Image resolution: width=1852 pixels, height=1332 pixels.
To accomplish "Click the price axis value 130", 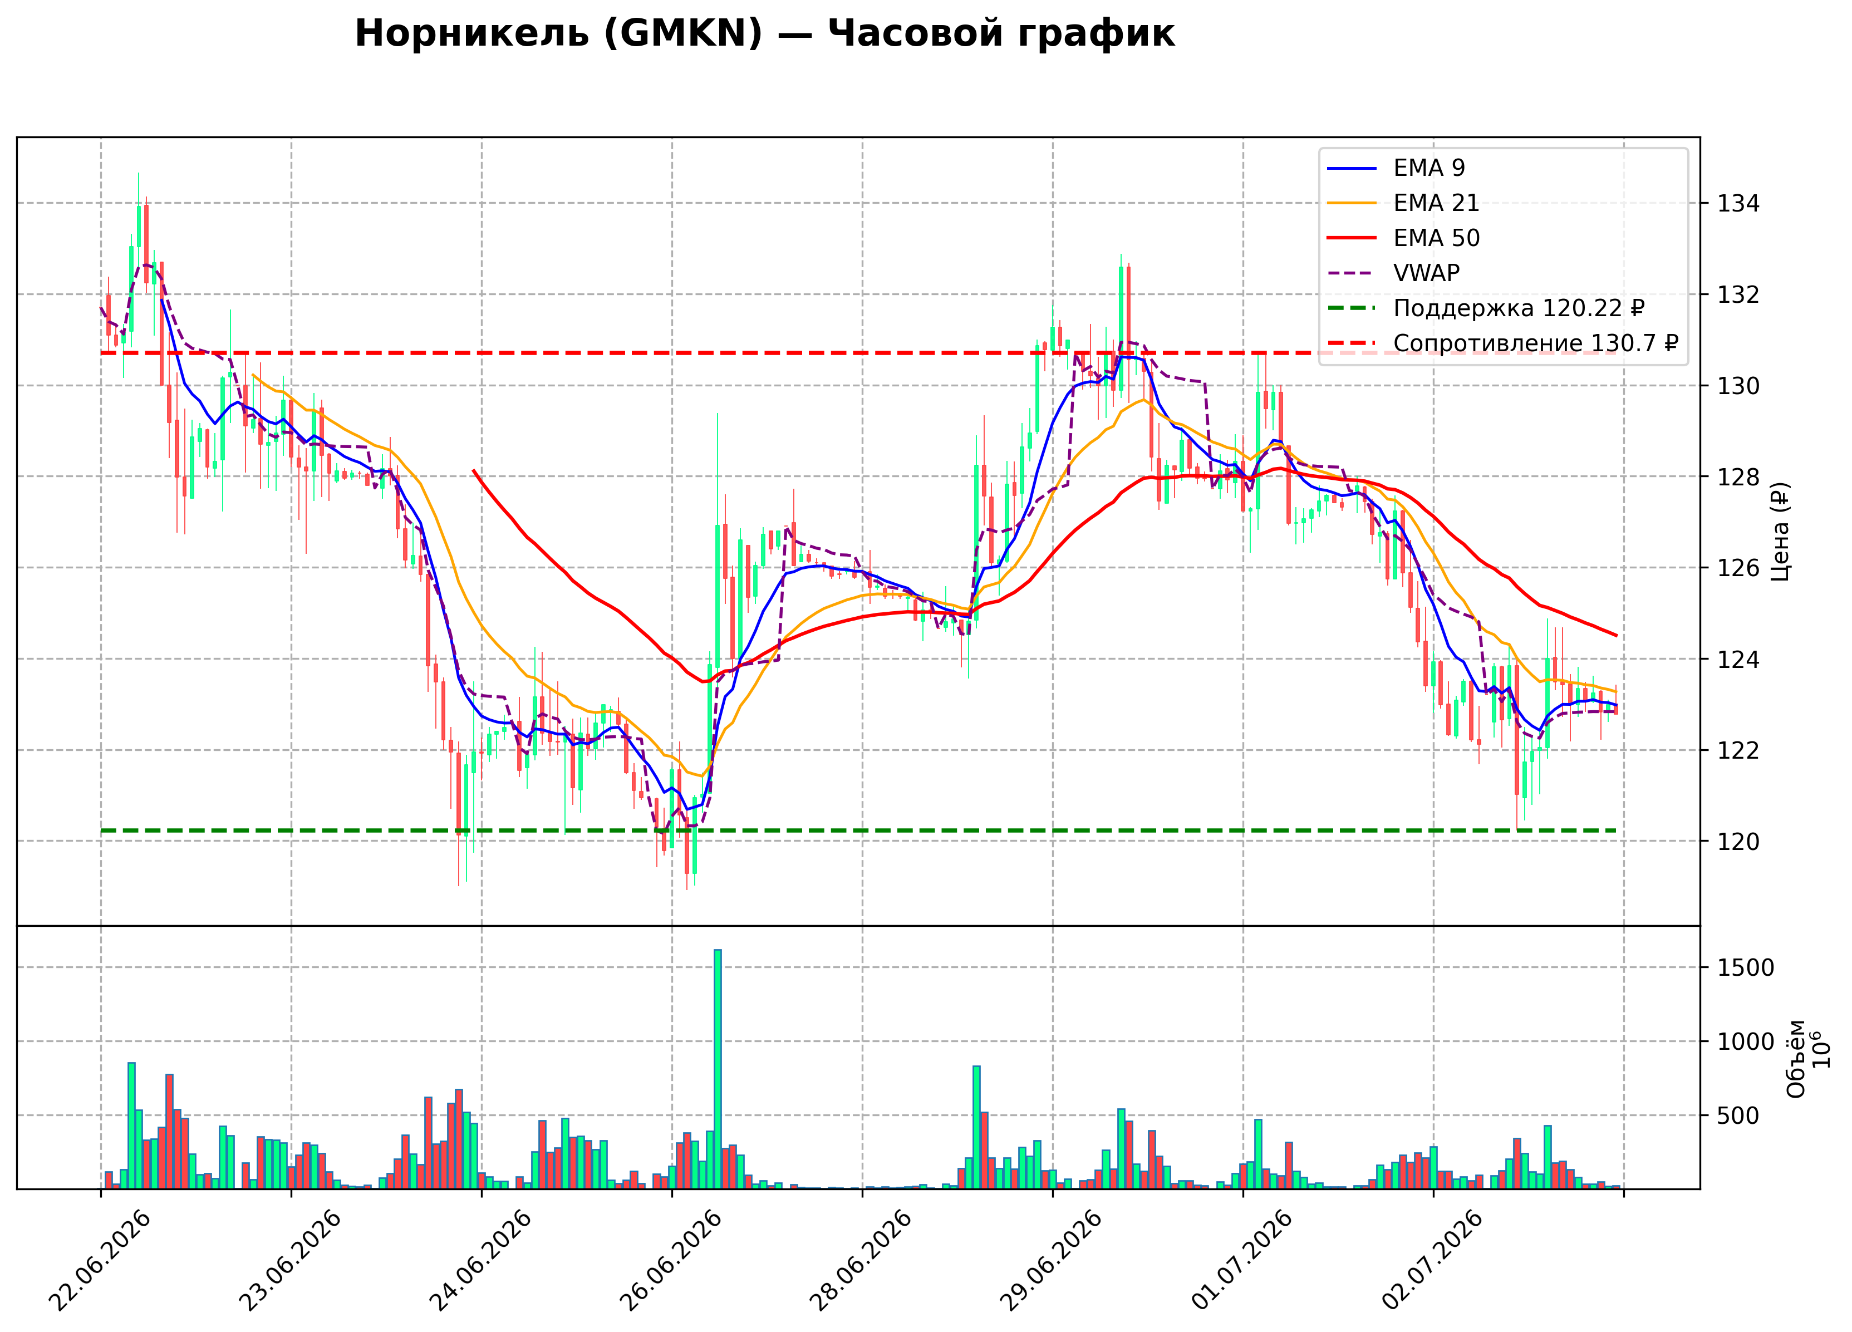I will tap(1738, 386).
